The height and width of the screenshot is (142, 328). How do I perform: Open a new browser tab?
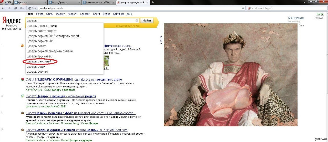click(153, 2)
